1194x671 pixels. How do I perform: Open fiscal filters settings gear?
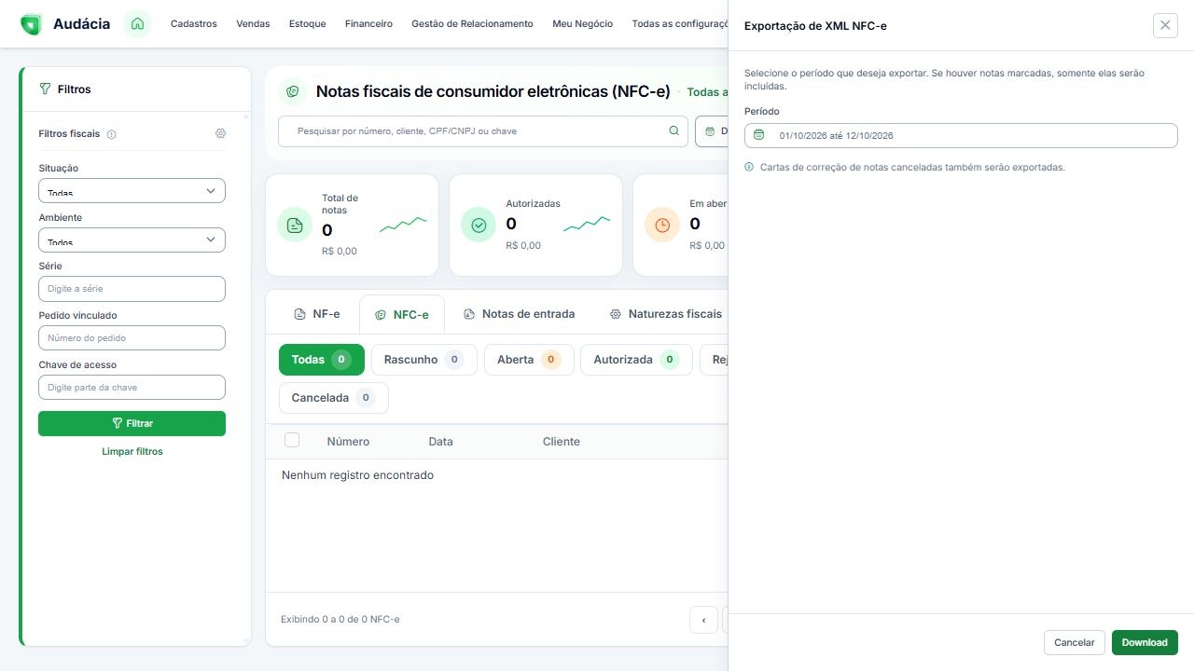coord(220,133)
